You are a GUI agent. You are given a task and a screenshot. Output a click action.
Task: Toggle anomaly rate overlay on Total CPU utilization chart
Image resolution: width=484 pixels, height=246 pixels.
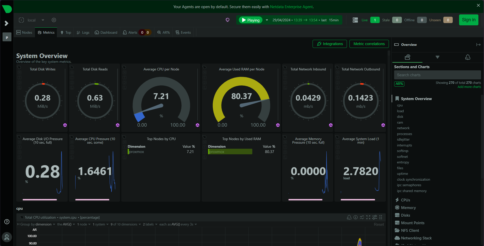[x=362, y=217]
